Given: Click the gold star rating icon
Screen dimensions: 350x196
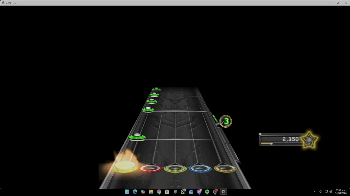Looking at the screenshot, I should coord(309,140).
